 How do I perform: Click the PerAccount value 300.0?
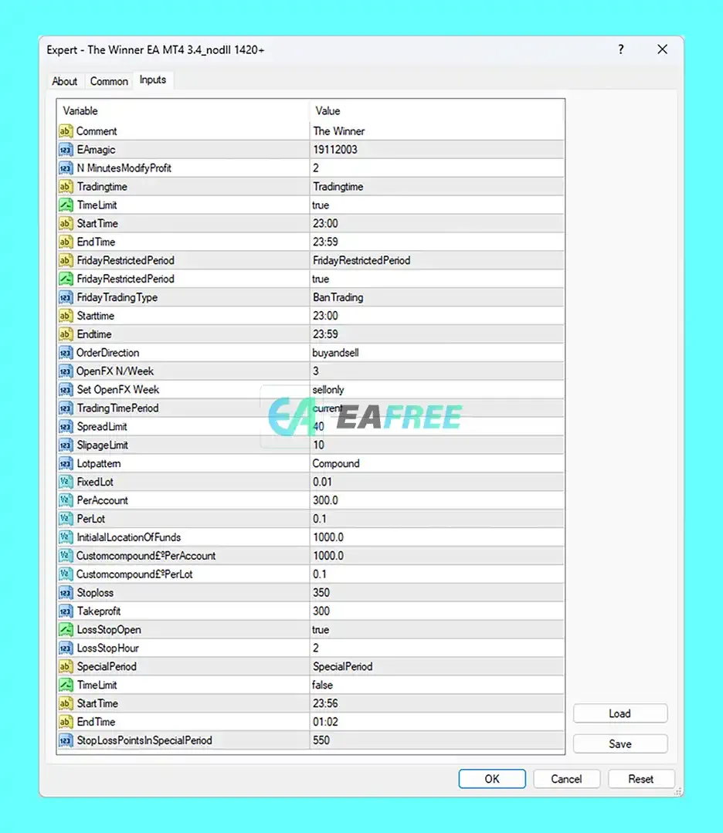[x=325, y=500]
